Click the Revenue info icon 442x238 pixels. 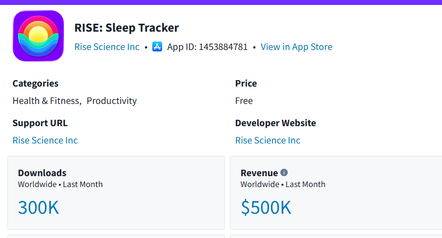284,173
